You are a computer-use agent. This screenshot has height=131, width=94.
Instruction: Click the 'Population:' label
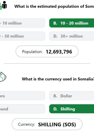click(x=32, y=52)
